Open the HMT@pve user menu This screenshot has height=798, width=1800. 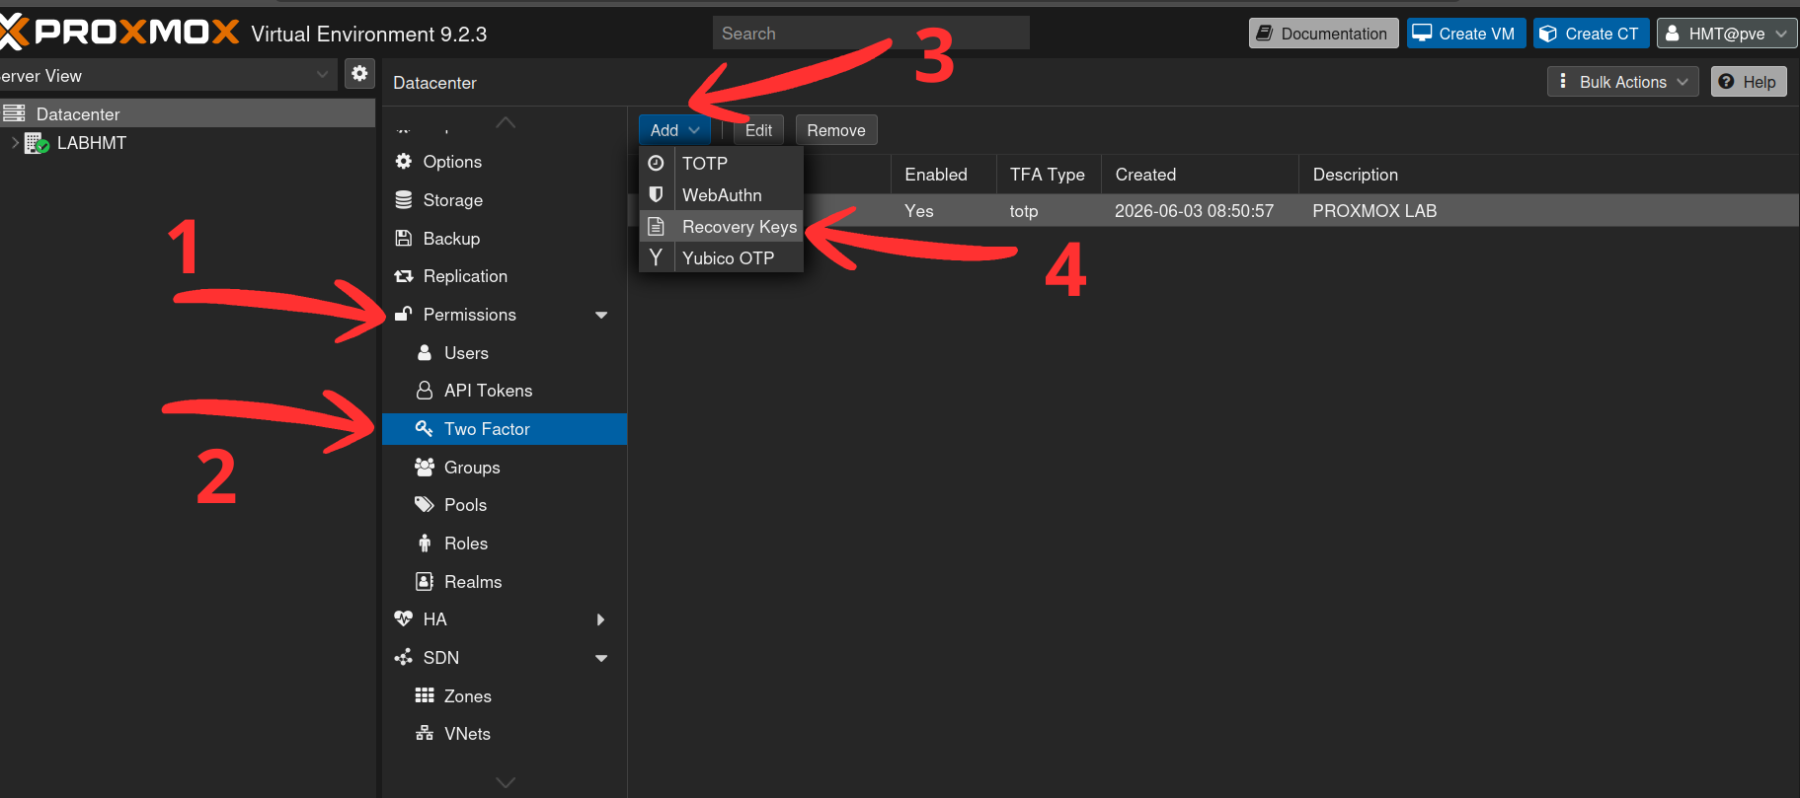click(x=1726, y=34)
